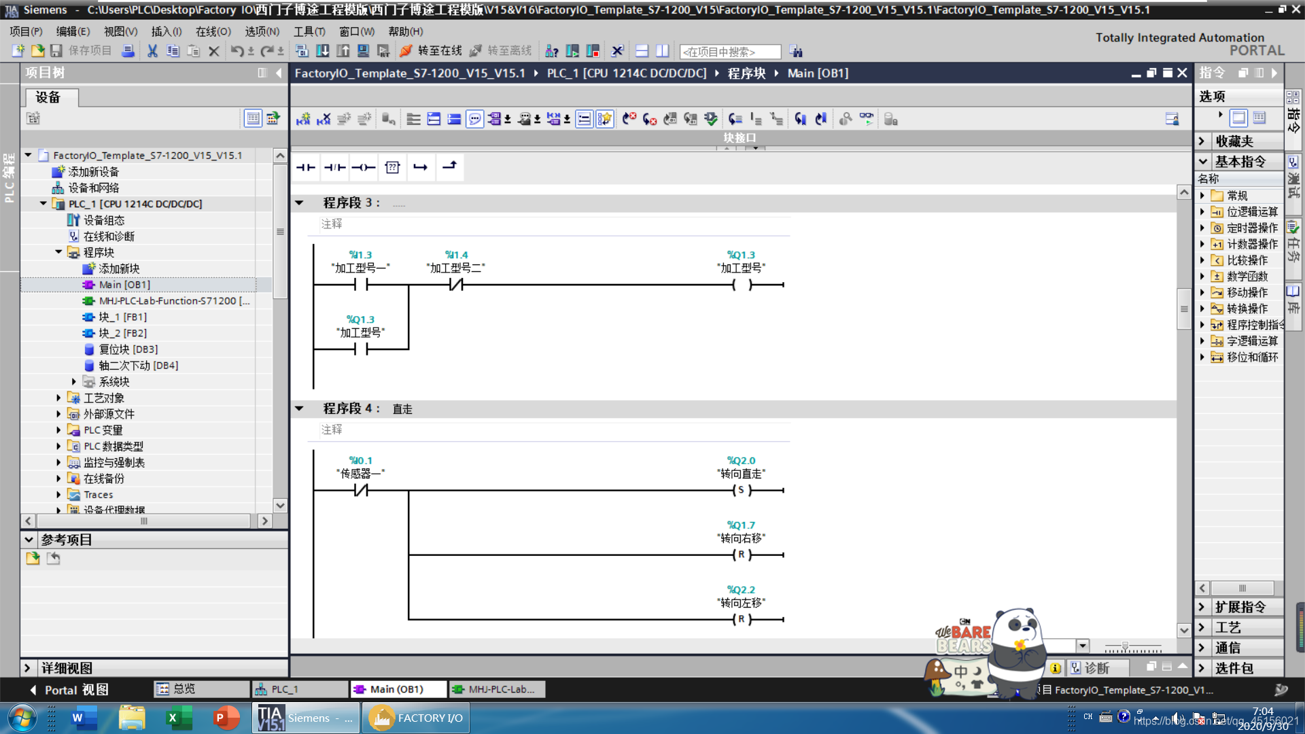
Task: Click in project search input field
Action: (x=730, y=52)
